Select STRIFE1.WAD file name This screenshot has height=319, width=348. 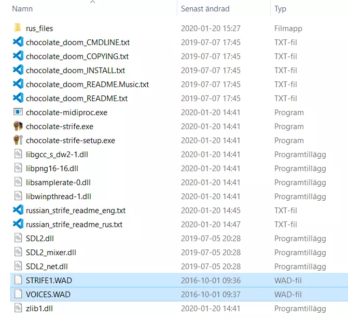tap(49, 280)
